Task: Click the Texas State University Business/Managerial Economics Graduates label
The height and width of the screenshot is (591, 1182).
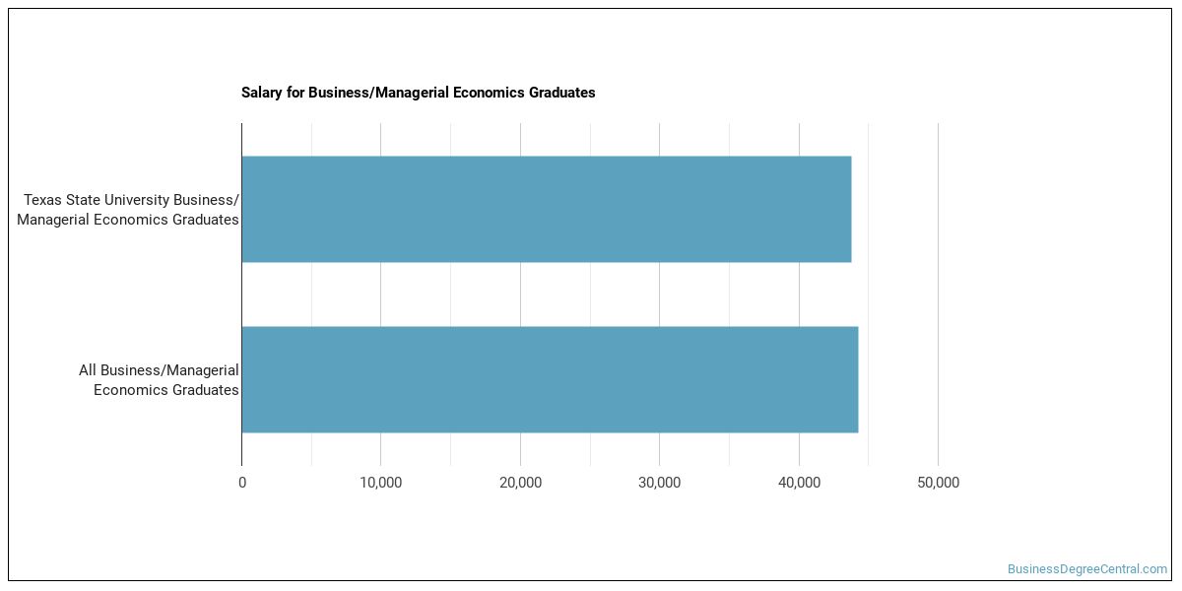Action: [x=128, y=210]
